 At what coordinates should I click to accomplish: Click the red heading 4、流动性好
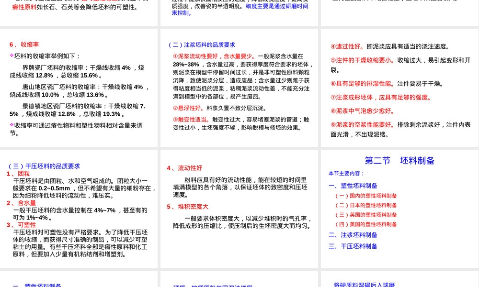(x=184, y=168)
